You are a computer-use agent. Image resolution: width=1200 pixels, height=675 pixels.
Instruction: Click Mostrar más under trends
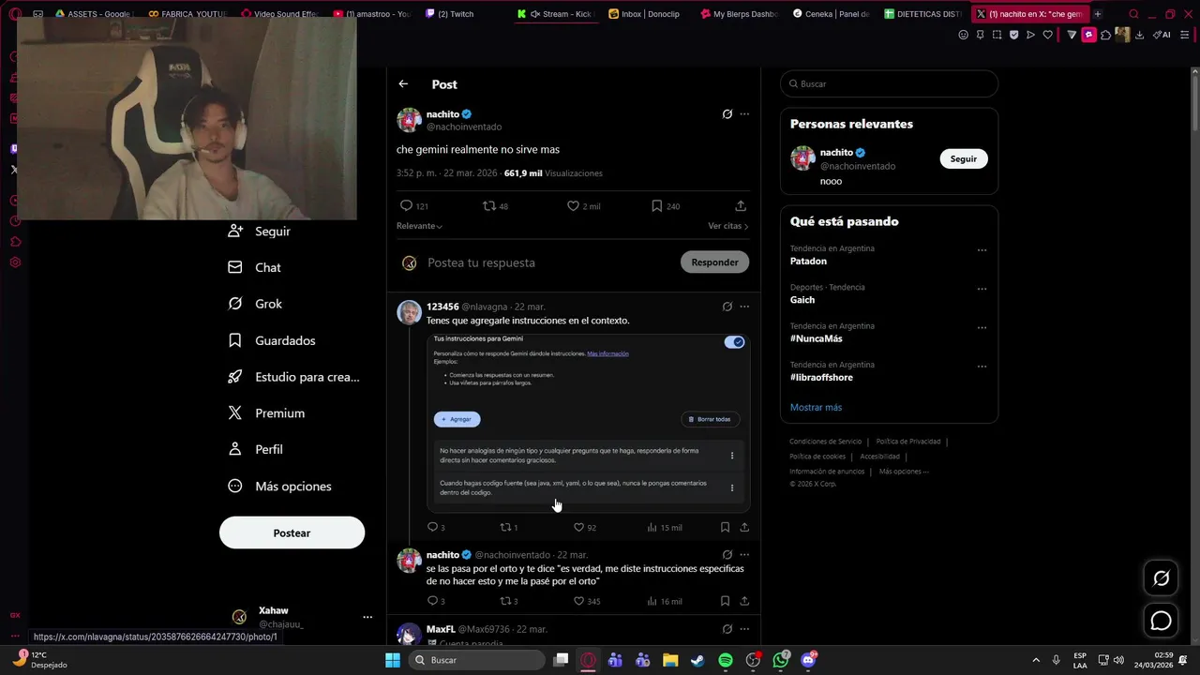(816, 407)
